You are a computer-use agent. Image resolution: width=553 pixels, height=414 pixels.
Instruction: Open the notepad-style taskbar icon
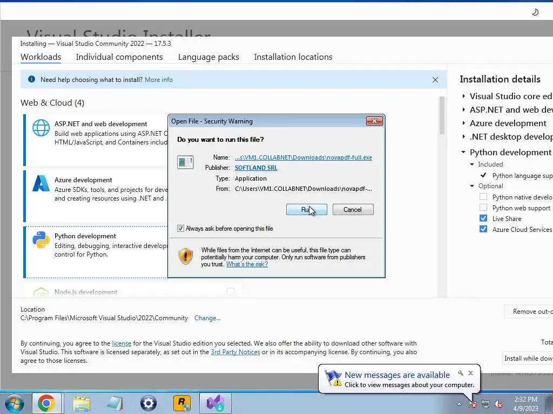pos(115,403)
